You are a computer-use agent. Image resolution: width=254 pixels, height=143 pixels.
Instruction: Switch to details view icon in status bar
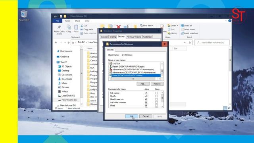(225, 108)
